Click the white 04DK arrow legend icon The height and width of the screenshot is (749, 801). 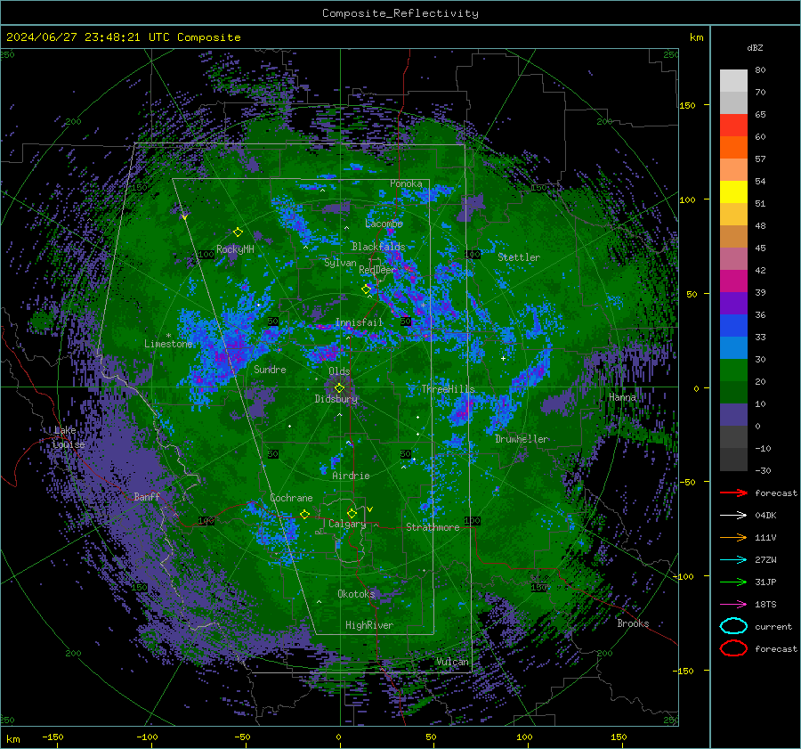coord(733,515)
